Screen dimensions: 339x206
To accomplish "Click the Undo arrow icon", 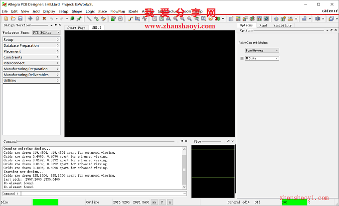I will click(51, 19).
